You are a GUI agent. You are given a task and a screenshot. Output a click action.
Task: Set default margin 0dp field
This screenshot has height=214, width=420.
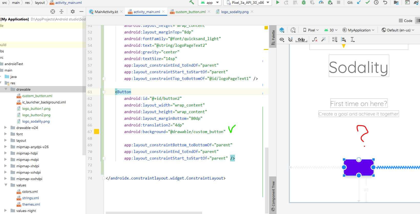301,40
